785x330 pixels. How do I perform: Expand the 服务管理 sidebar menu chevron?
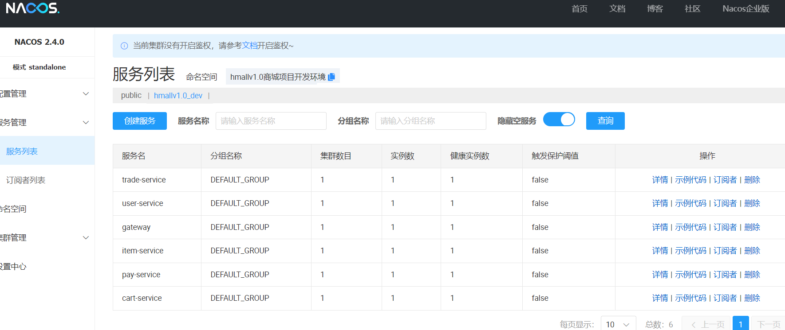point(86,123)
